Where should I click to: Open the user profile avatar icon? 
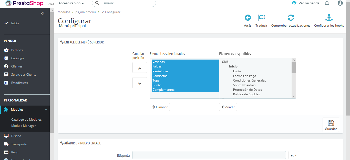pyautogui.click(x=340, y=3)
